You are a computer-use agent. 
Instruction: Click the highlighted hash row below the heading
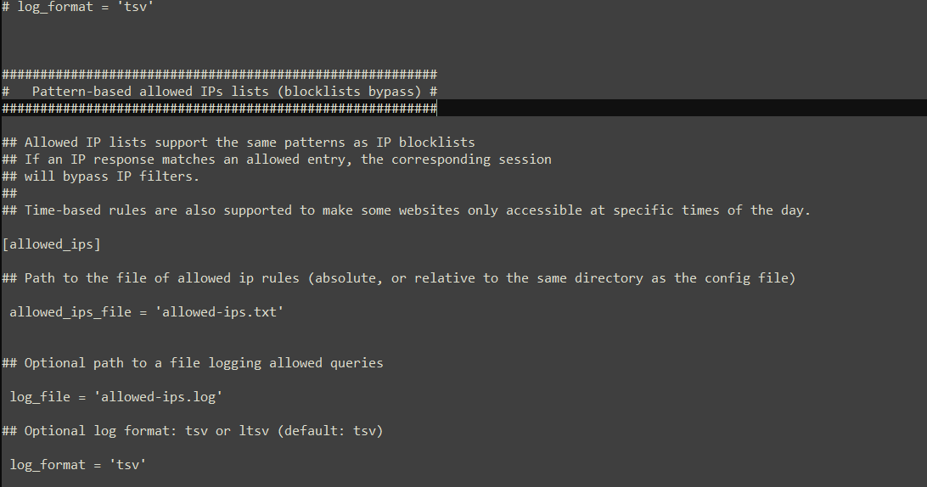(x=219, y=108)
